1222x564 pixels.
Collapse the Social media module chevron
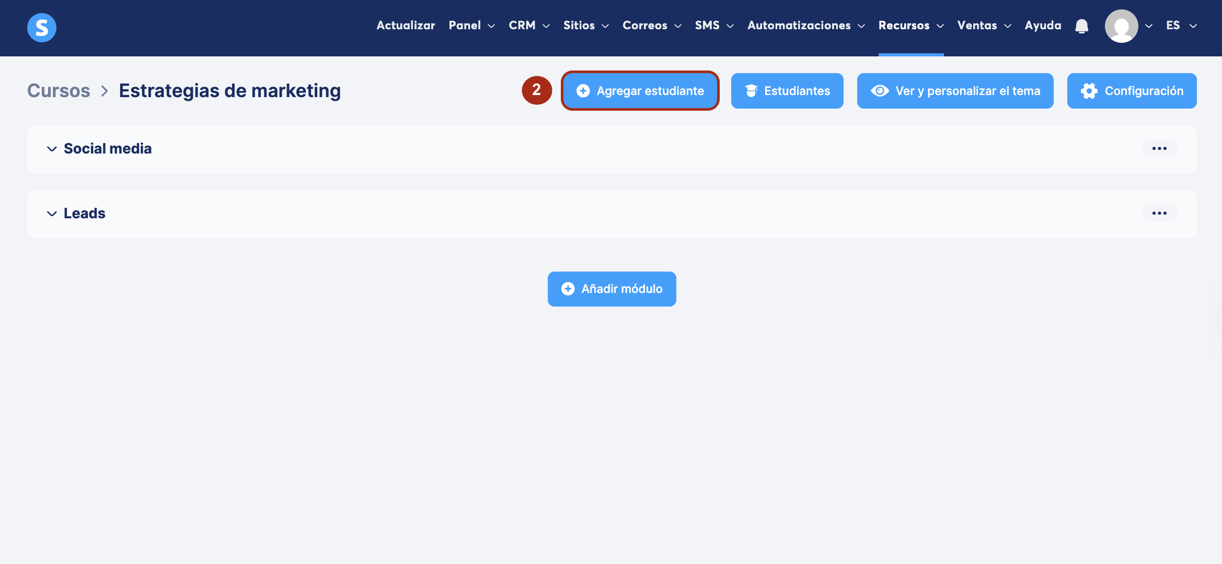(52, 149)
